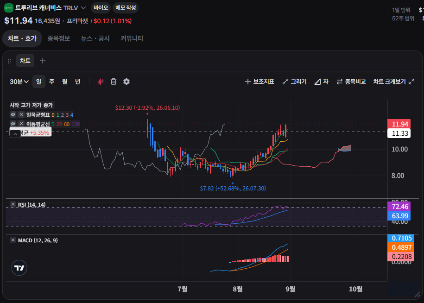This screenshot has height=303, width=424.
Task: Click the 일목균형표 indicator name
Action: pos(38,115)
